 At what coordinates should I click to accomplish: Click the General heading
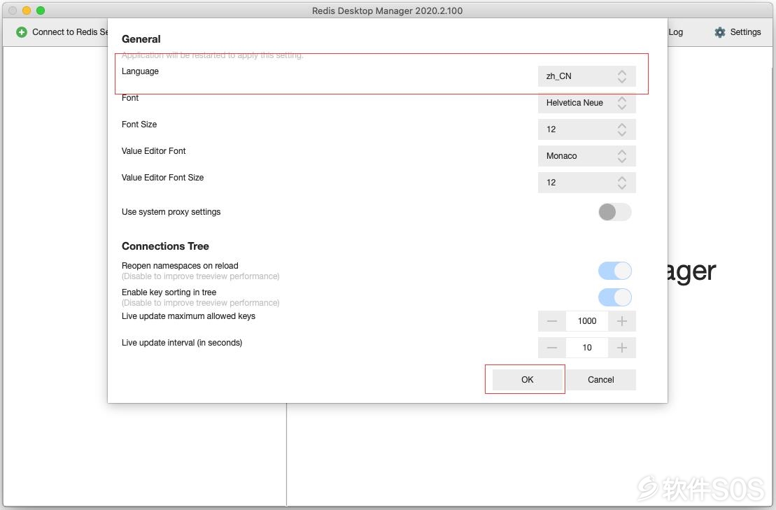tap(141, 39)
